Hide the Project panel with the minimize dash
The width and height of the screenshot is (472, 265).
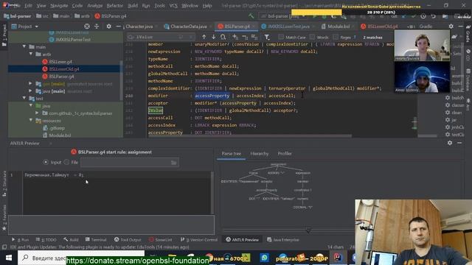point(118,26)
